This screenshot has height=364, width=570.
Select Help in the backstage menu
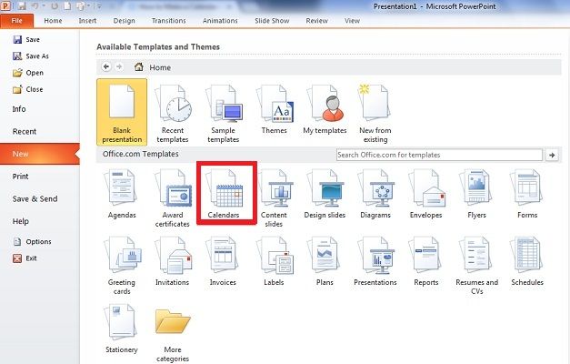(20, 221)
